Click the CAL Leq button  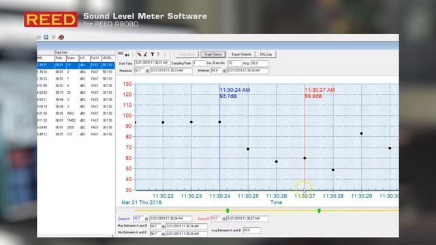(266, 54)
